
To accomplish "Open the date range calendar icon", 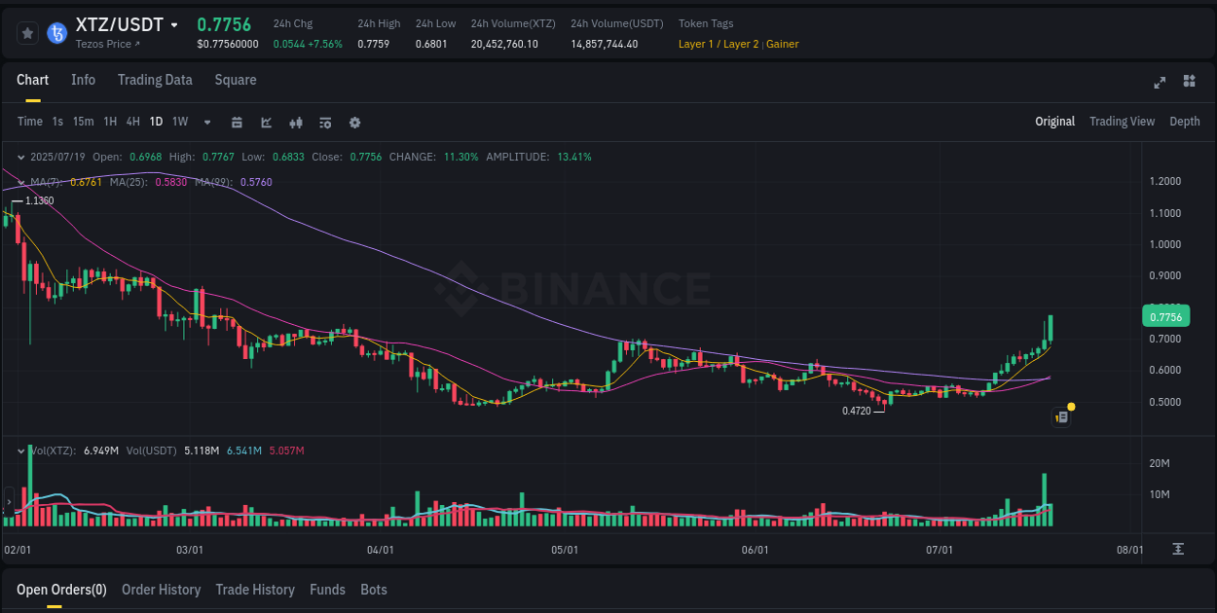I will coord(237,122).
